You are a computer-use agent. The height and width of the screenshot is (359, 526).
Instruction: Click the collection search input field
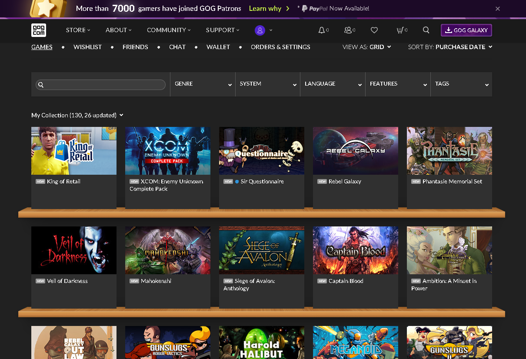pyautogui.click(x=101, y=85)
